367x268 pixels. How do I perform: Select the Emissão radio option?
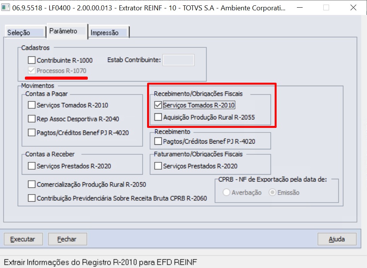272,193
